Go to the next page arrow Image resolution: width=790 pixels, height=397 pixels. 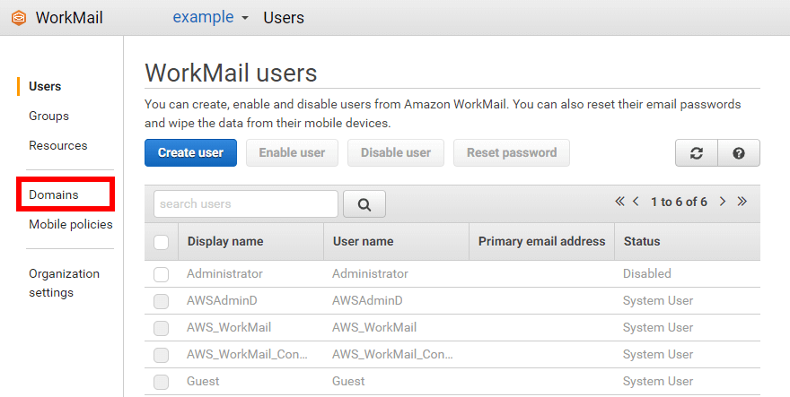pyautogui.click(x=723, y=202)
